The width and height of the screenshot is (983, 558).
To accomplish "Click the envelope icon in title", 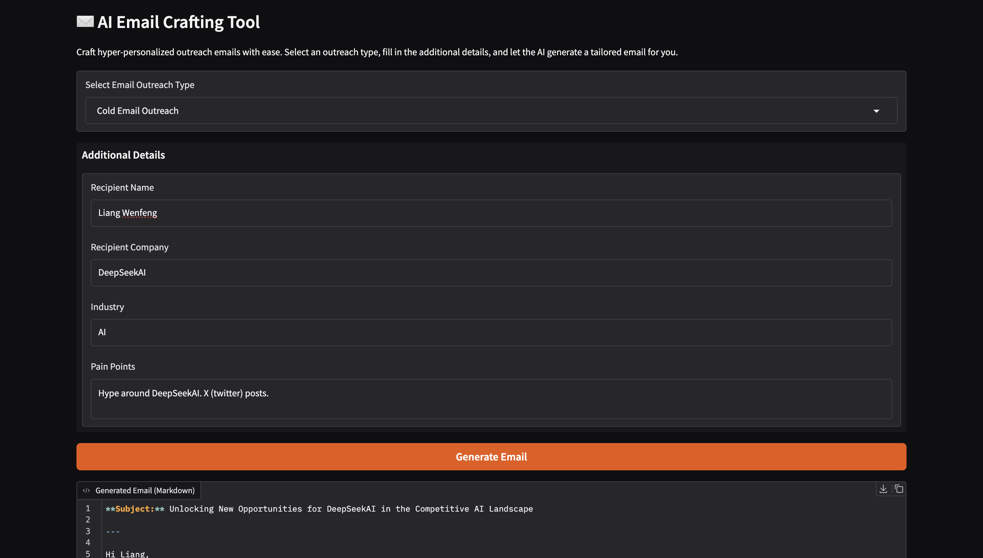I will (x=85, y=21).
